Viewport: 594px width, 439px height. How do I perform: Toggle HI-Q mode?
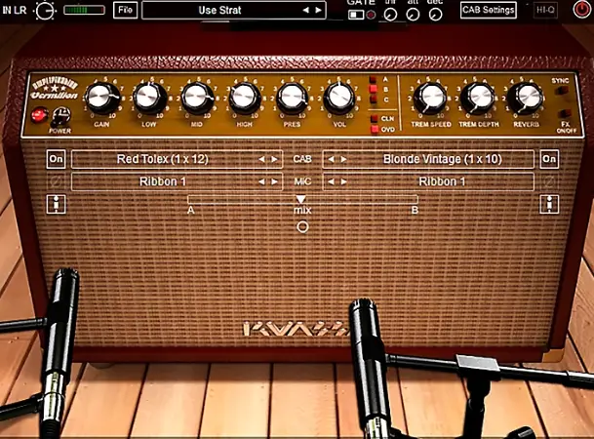pos(545,10)
